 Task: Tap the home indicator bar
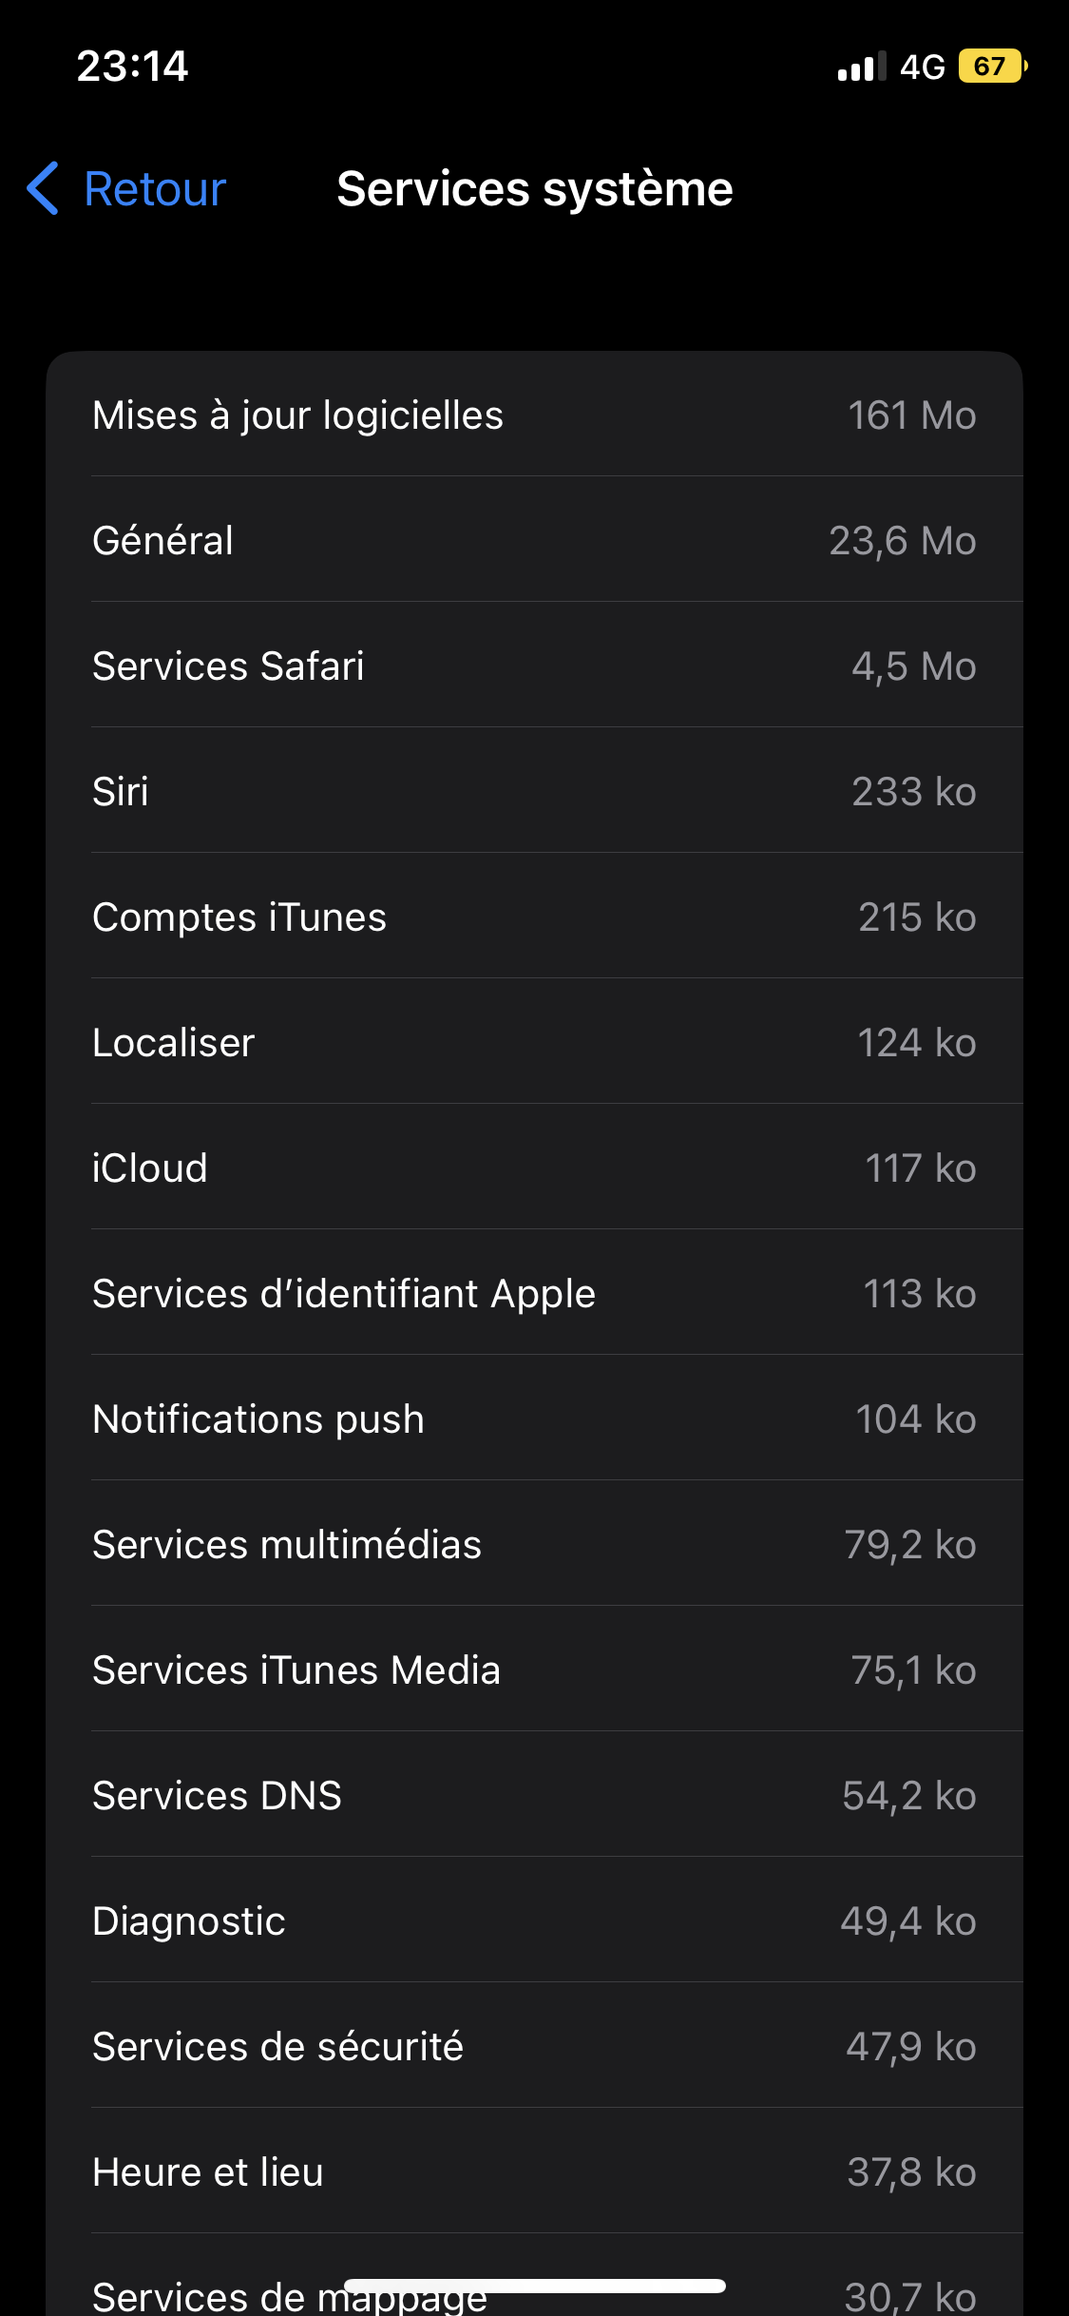click(x=534, y=2286)
